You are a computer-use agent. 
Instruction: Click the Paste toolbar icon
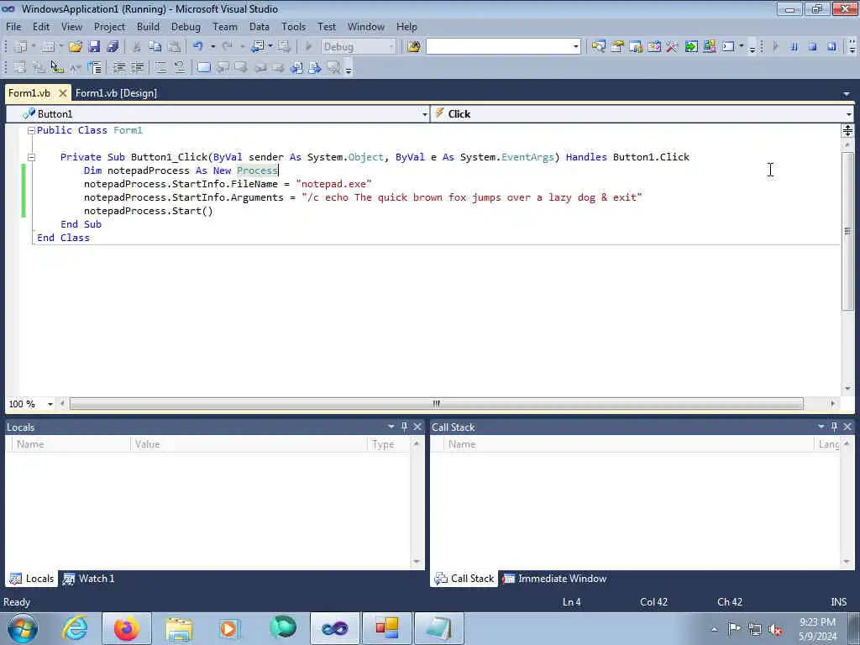[x=174, y=47]
